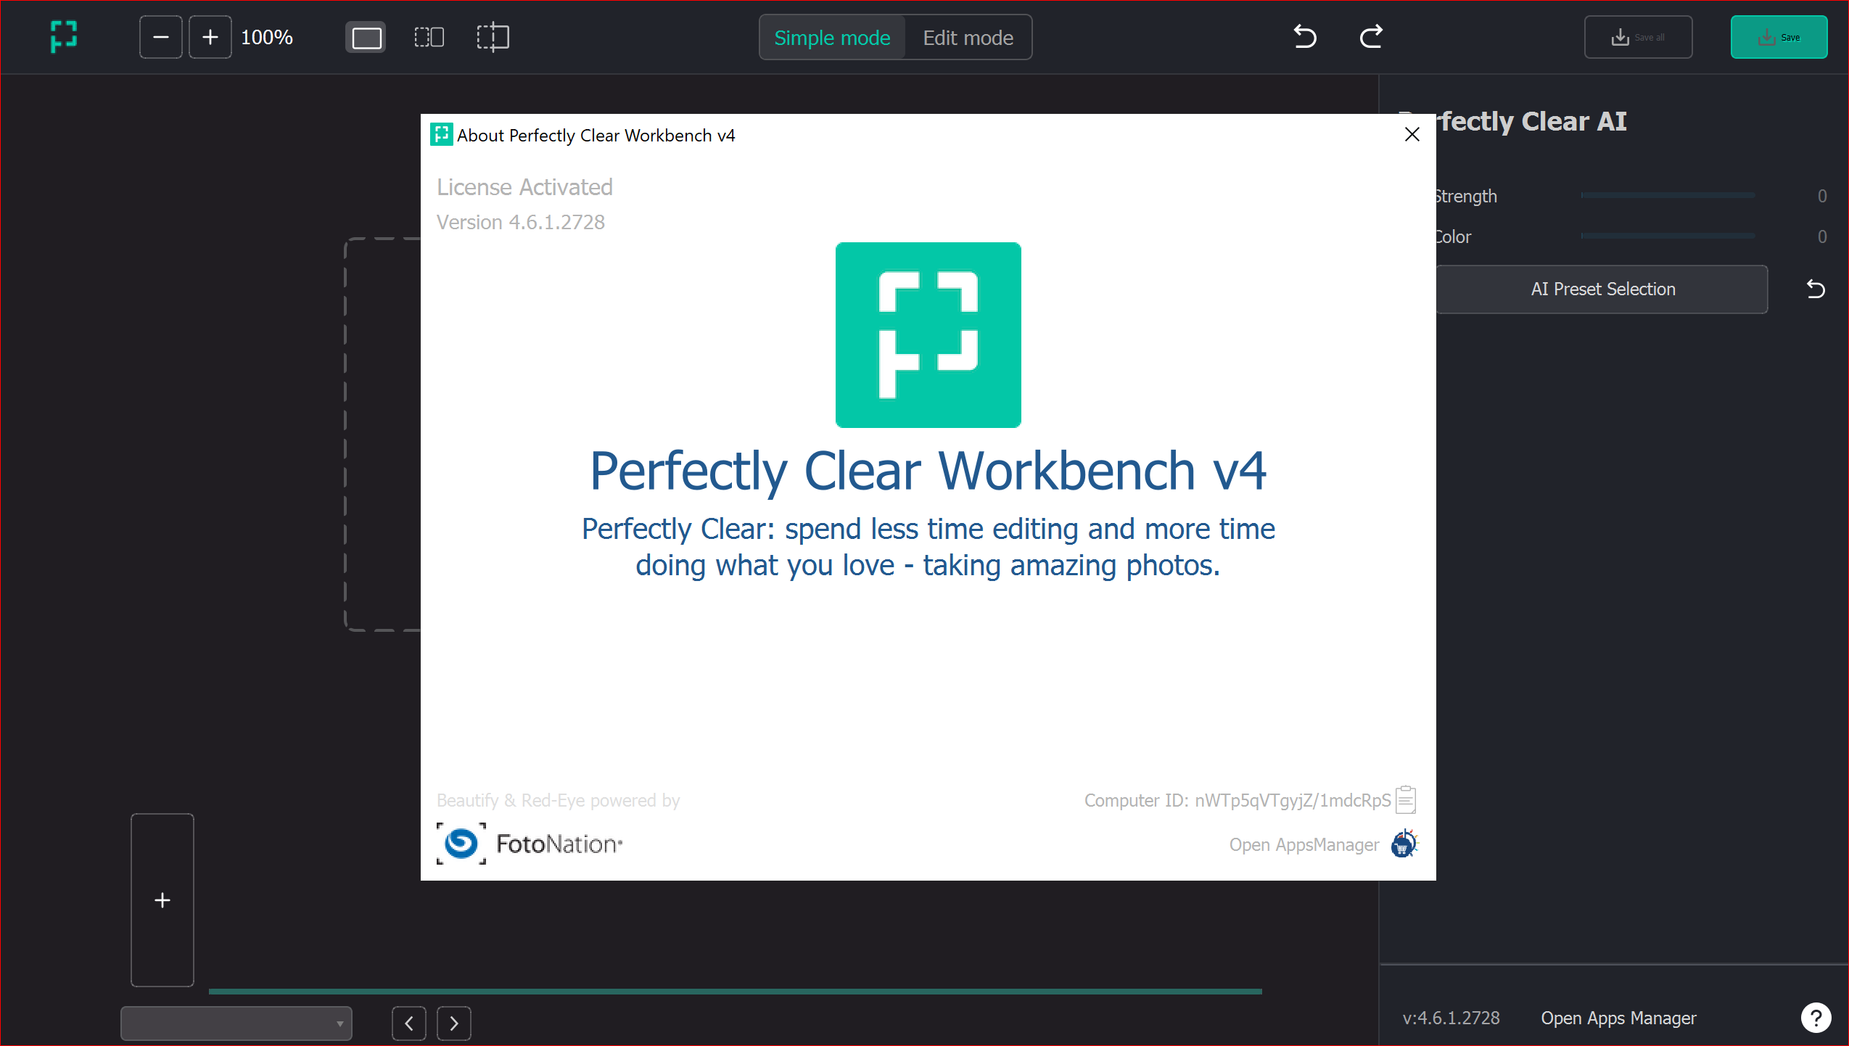Click the Strength value 0

[x=1821, y=196]
